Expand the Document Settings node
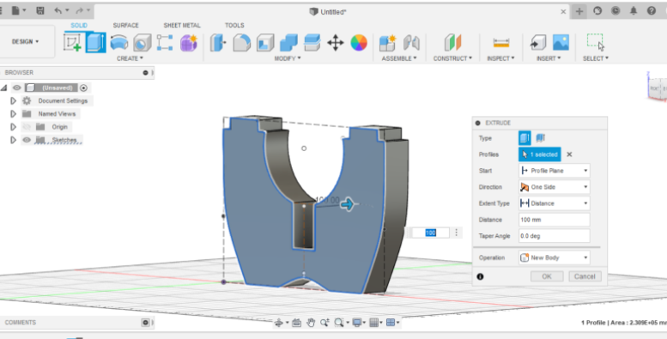667x339 pixels. click(13, 100)
